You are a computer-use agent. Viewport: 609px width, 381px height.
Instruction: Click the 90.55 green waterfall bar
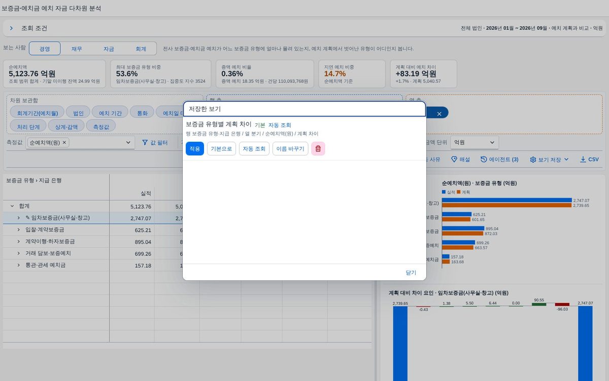[539, 304]
